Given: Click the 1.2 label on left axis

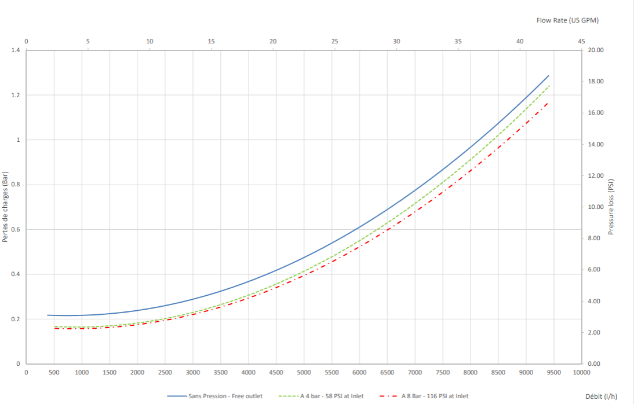Looking at the screenshot, I should pyautogui.click(x=16, y=95).
